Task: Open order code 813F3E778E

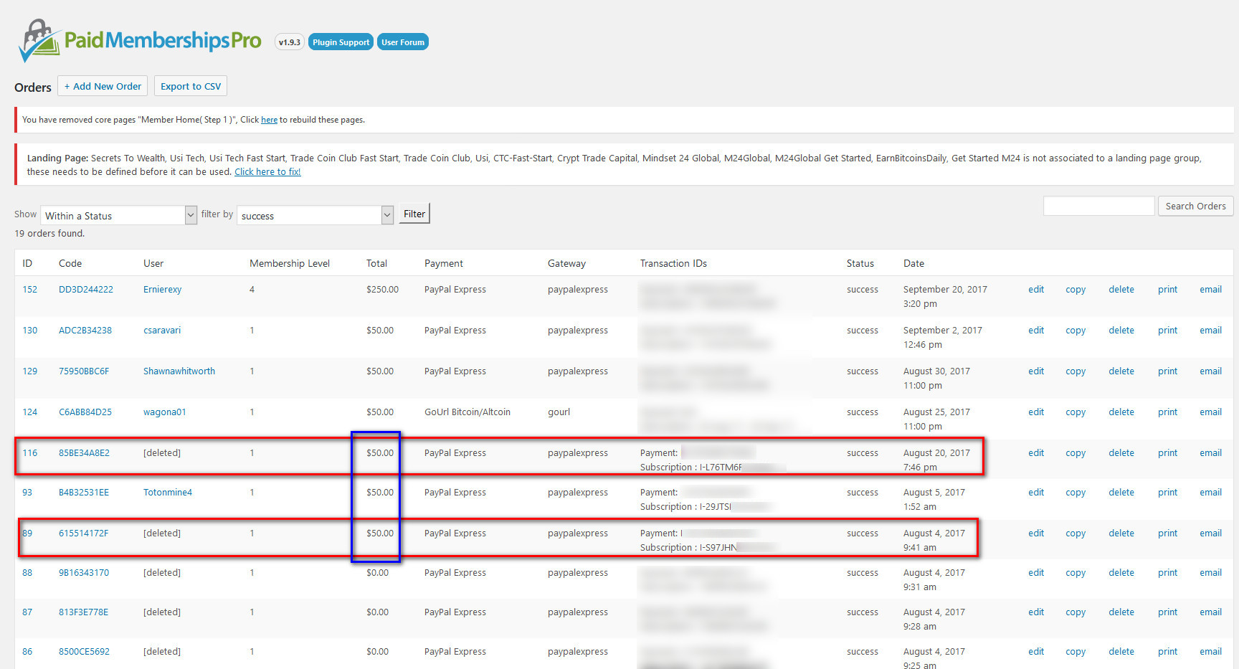Action: click(x=84, y=612)
